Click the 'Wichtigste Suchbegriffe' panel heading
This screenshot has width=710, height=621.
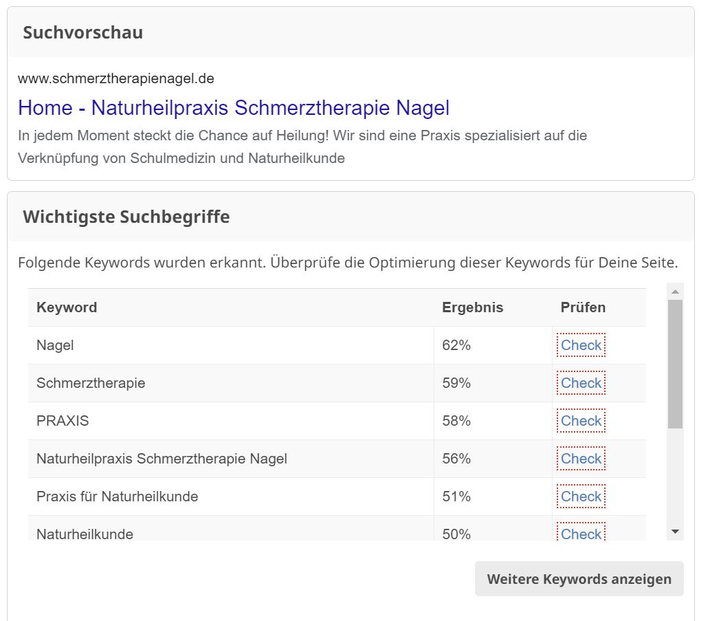pos(126,217)
